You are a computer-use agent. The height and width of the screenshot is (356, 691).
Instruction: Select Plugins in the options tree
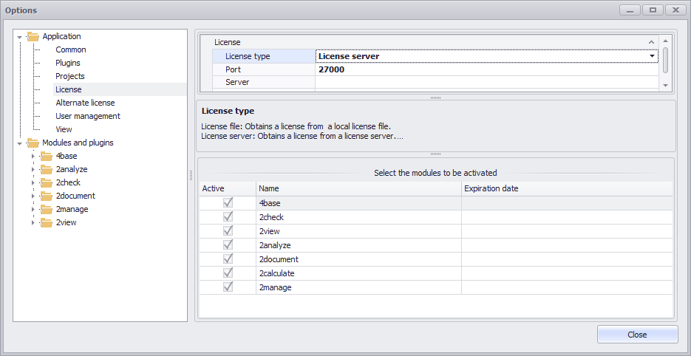[68, 63]
